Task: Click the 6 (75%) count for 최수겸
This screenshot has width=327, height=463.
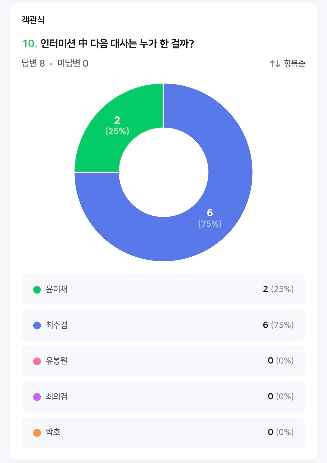Action: (278, 325)
